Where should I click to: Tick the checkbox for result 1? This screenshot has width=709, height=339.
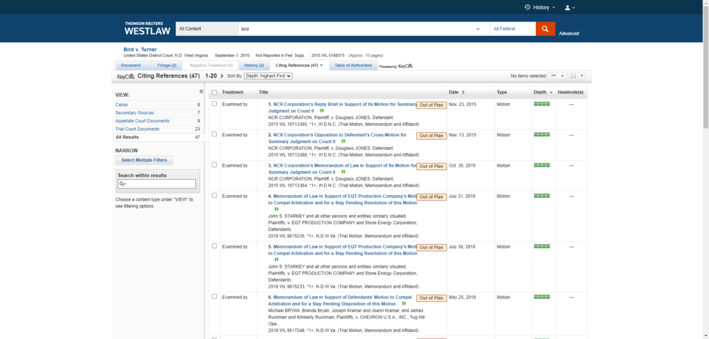214,104
